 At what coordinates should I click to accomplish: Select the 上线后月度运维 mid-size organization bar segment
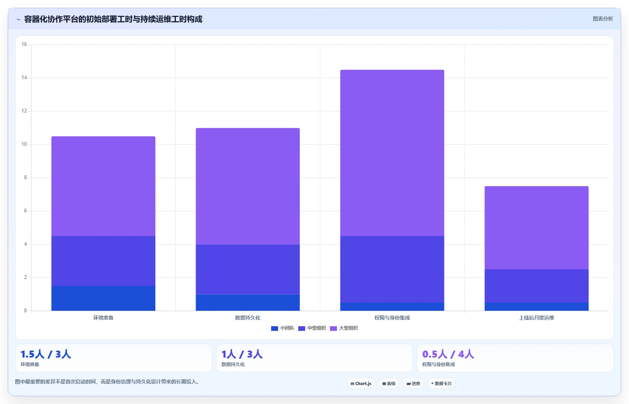pos(536,286)
